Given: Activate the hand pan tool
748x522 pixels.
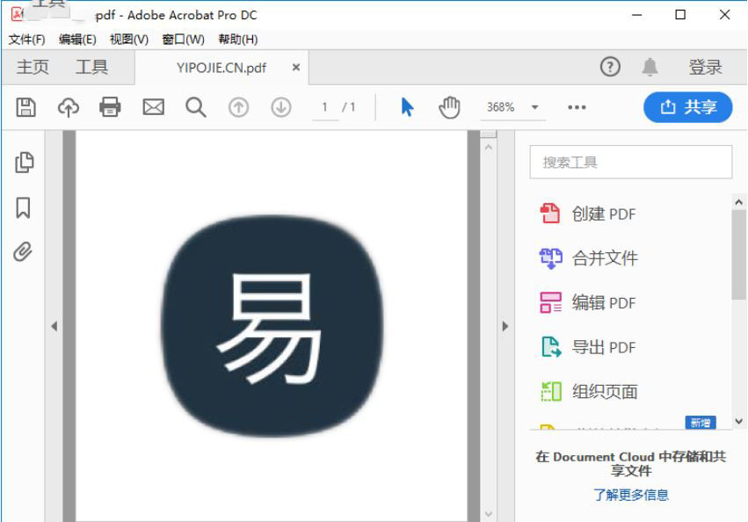Looking at the screenshot, I should 449,107.
